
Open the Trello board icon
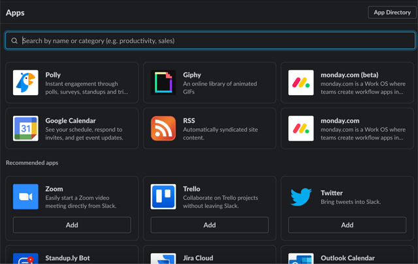[163, 197]
